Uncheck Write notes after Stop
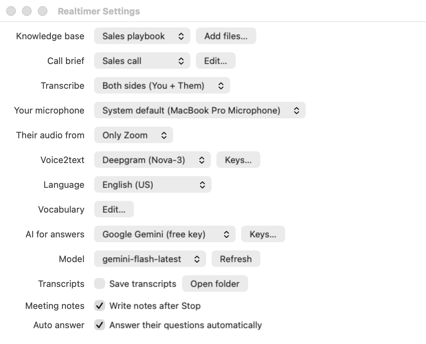This screenshot has width=426, height=344. coord(100,306)
